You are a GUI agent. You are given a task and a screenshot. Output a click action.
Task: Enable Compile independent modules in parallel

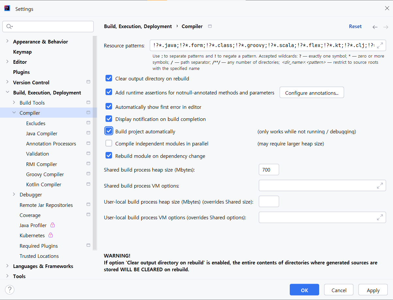[109, 143]
